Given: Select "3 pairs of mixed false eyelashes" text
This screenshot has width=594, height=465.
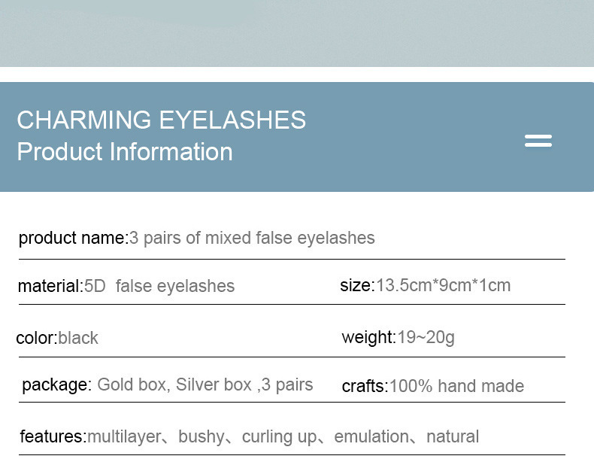Looking at the screenshot, I should pyautogui.click(x=252, y=239).
